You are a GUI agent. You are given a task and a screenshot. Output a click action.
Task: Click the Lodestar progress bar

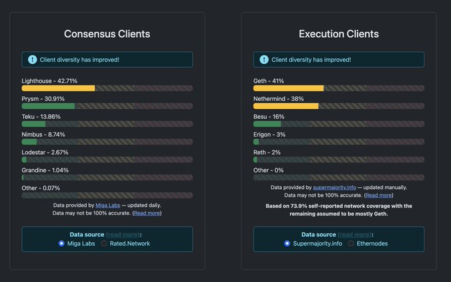[x=107, y=159]
